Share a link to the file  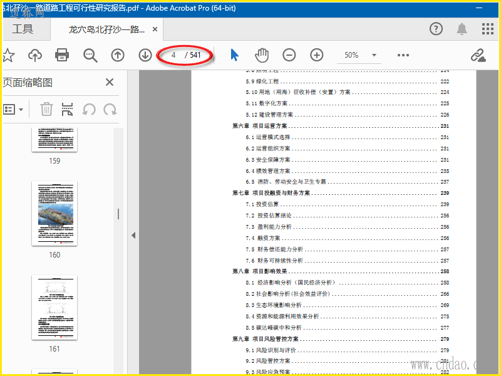click(x=478, y=55)
